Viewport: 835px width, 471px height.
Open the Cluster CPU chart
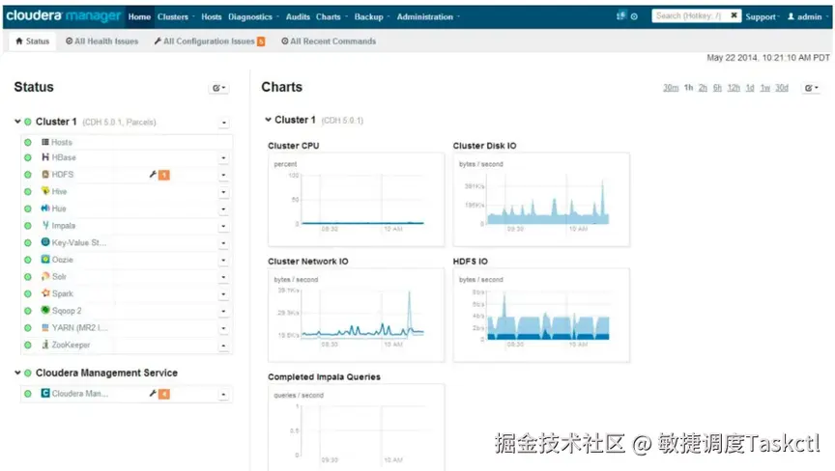pyautogui.click(x=356, y=200)
